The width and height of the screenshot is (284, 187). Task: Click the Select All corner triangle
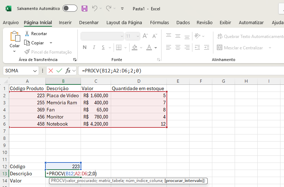[6, 81]
